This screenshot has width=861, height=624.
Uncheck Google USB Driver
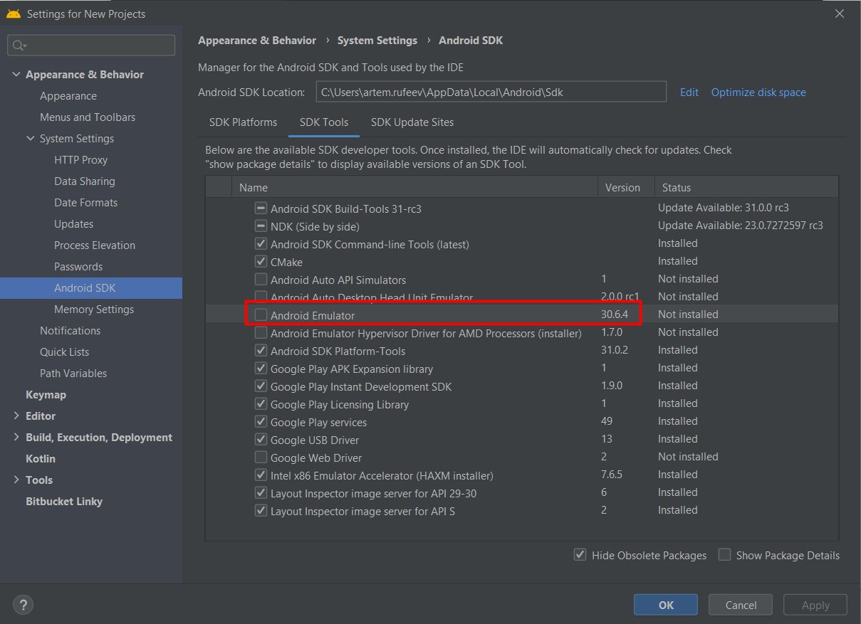[x=261, y=440]
